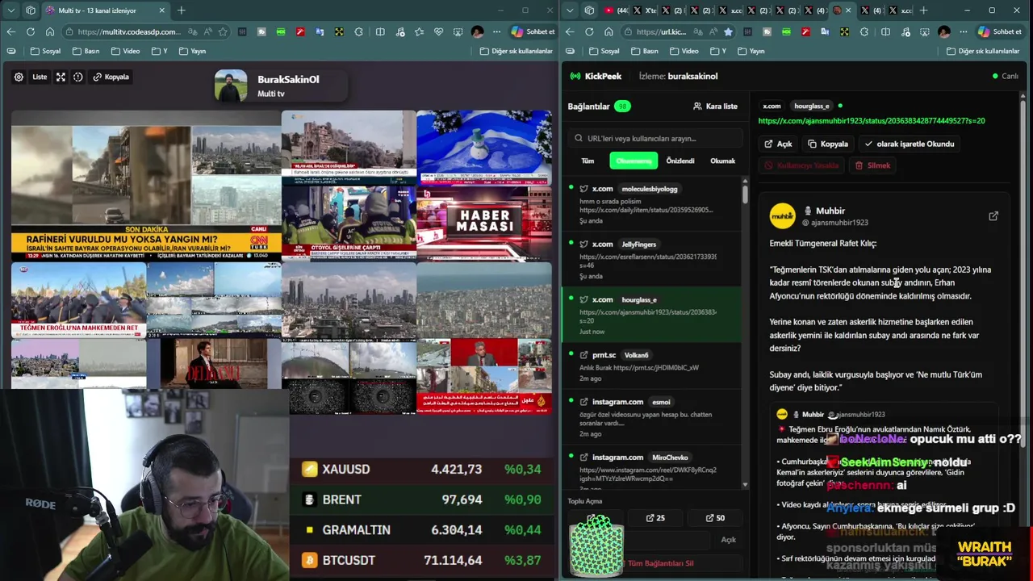Image resolution: width=1033 pixels, height=581 pixels.
Task: Open Diğer sık kullanılanlar in left browser
Action: (x=516, y=51)
